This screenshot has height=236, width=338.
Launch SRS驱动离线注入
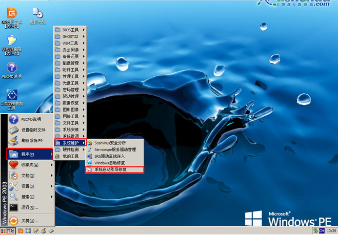(115, 156)
